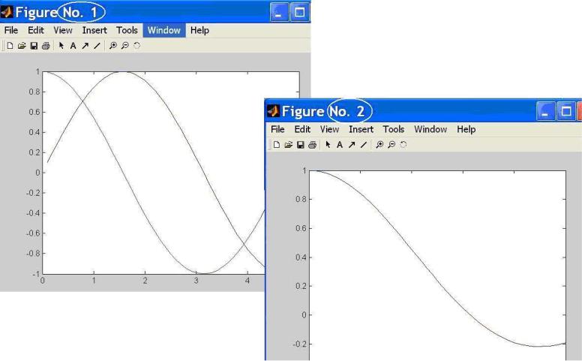The height and width of the screenshot is (361, 582).
Task: Open Help menu in Figure No. 2
Action: pos(466,129)
